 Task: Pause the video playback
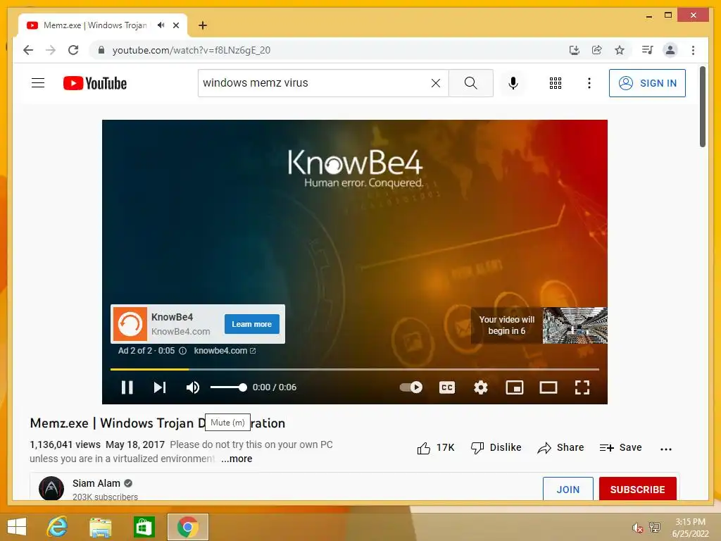click(x=127, y=387)
